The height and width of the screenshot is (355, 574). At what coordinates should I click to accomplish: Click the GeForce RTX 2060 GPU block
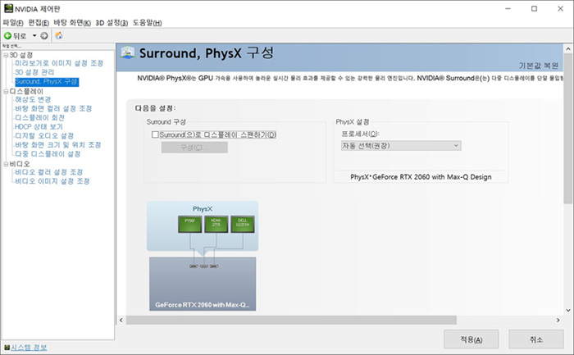click(x=203, y=284)
